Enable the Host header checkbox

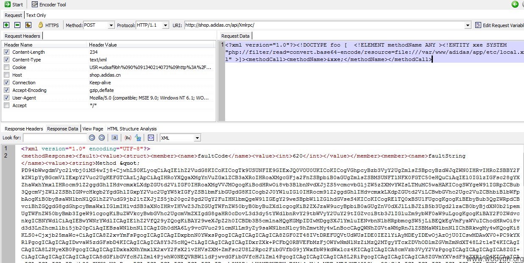pyautogui.click(x=6, y=75)
